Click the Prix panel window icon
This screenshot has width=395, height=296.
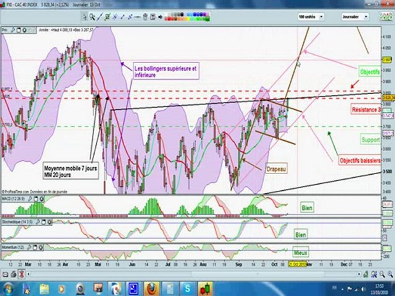pyautogui.click(x=19, y=30)
